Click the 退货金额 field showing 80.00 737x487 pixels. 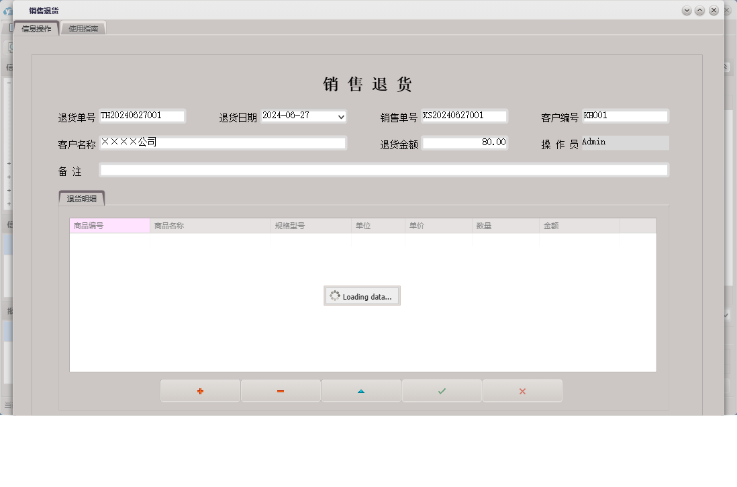point(465,142)
